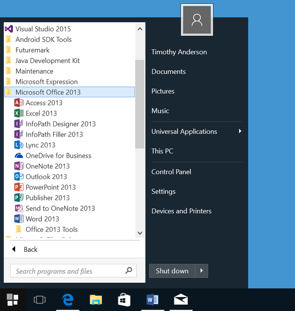
Task: Open Control Panel
Action: pos(171,172)
